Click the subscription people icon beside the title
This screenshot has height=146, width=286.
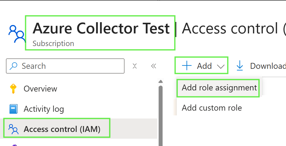[x=17, y=34]
